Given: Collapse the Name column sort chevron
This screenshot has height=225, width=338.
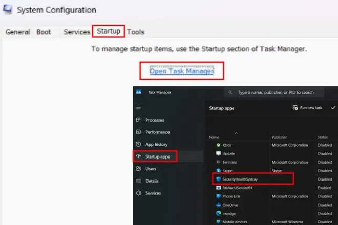Looking at the screenshot, I should click(x=236, y=132).
